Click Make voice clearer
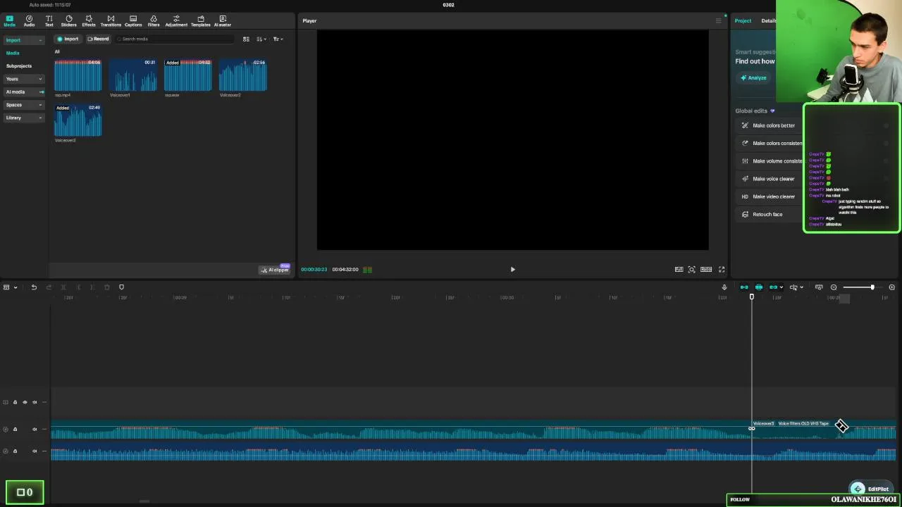 (773, 179)
